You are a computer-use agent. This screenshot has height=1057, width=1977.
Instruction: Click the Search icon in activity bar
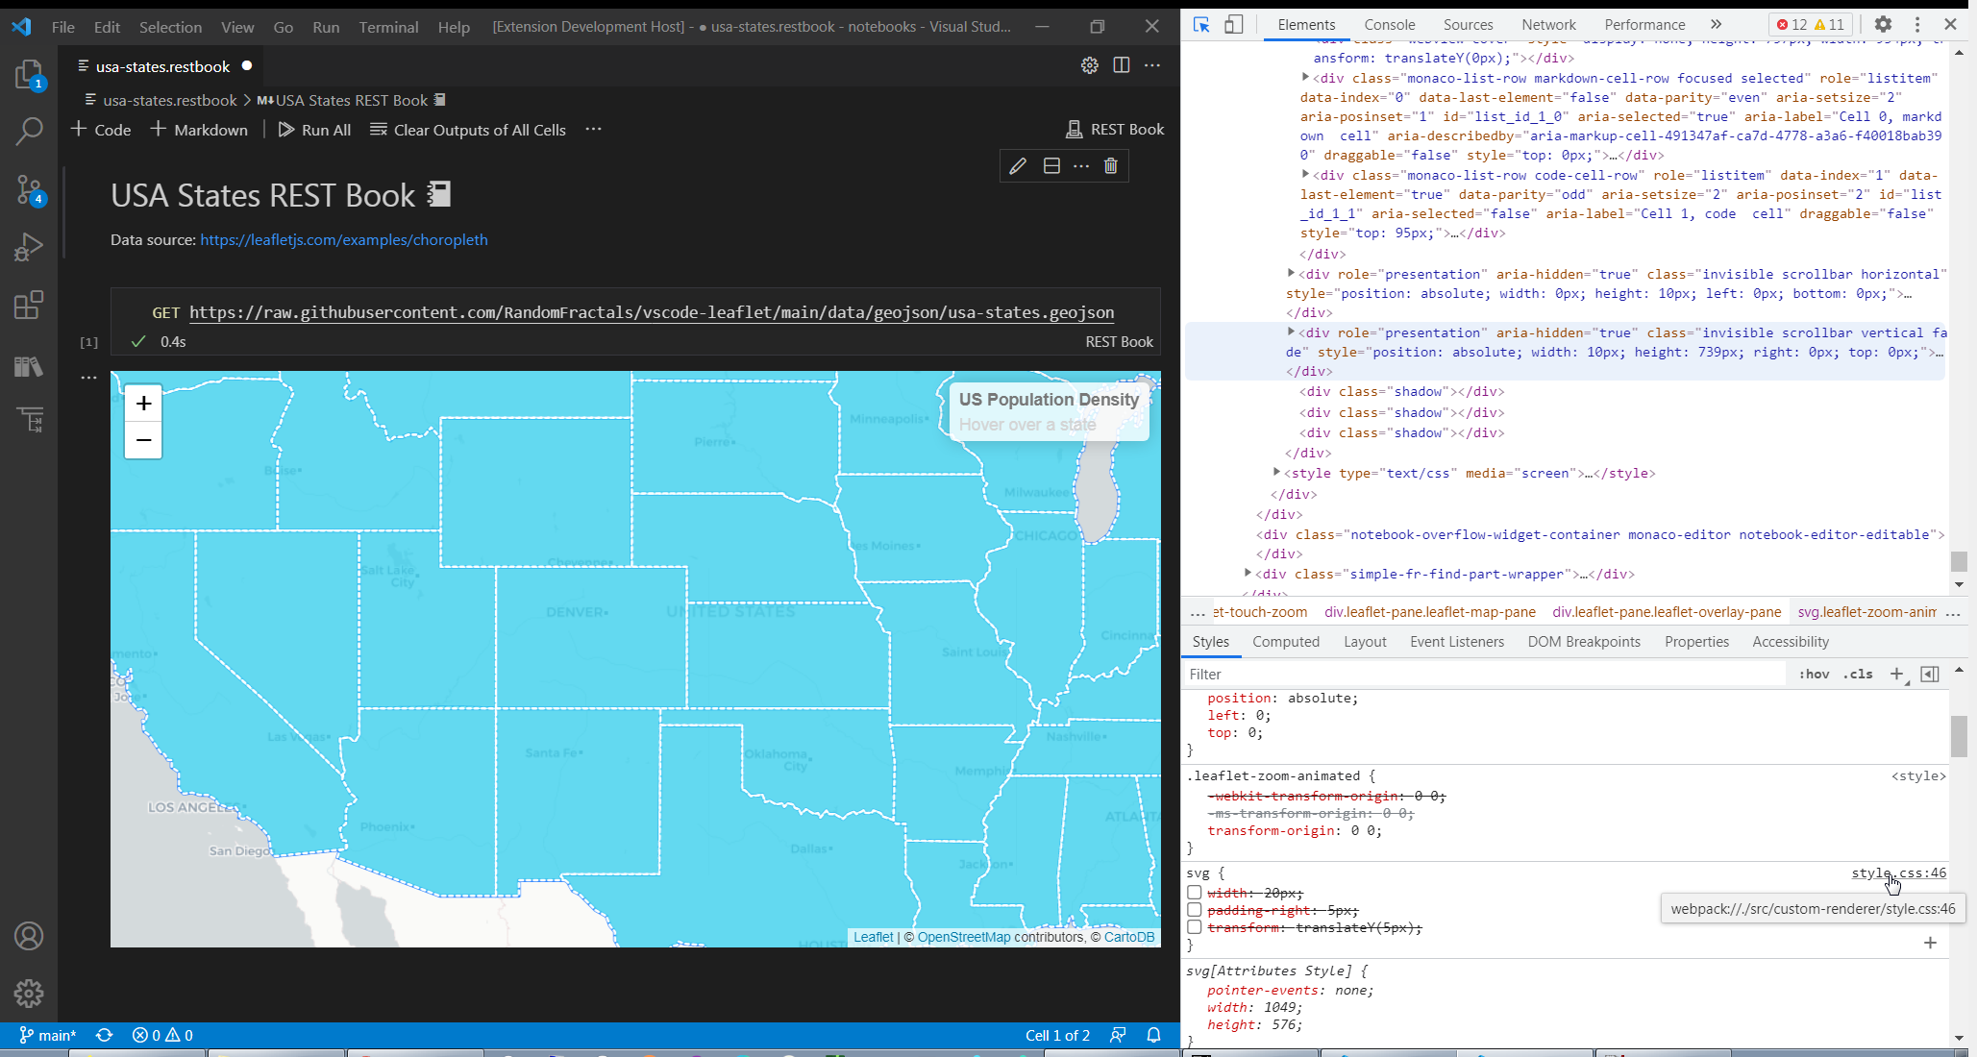(30, 132)
